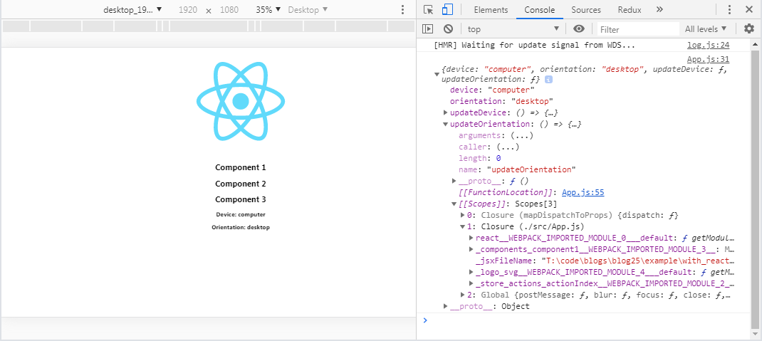The width and height of the screenshot is (762, 341).
Task: Open the 35% zoom dropdown
Action: (268, 10)
